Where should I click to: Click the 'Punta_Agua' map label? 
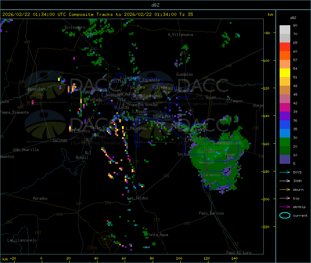[158, 235]
